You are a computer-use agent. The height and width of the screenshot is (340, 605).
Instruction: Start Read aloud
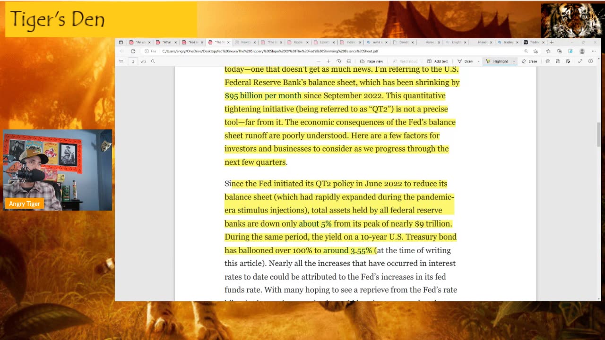[x=405, y=61]
